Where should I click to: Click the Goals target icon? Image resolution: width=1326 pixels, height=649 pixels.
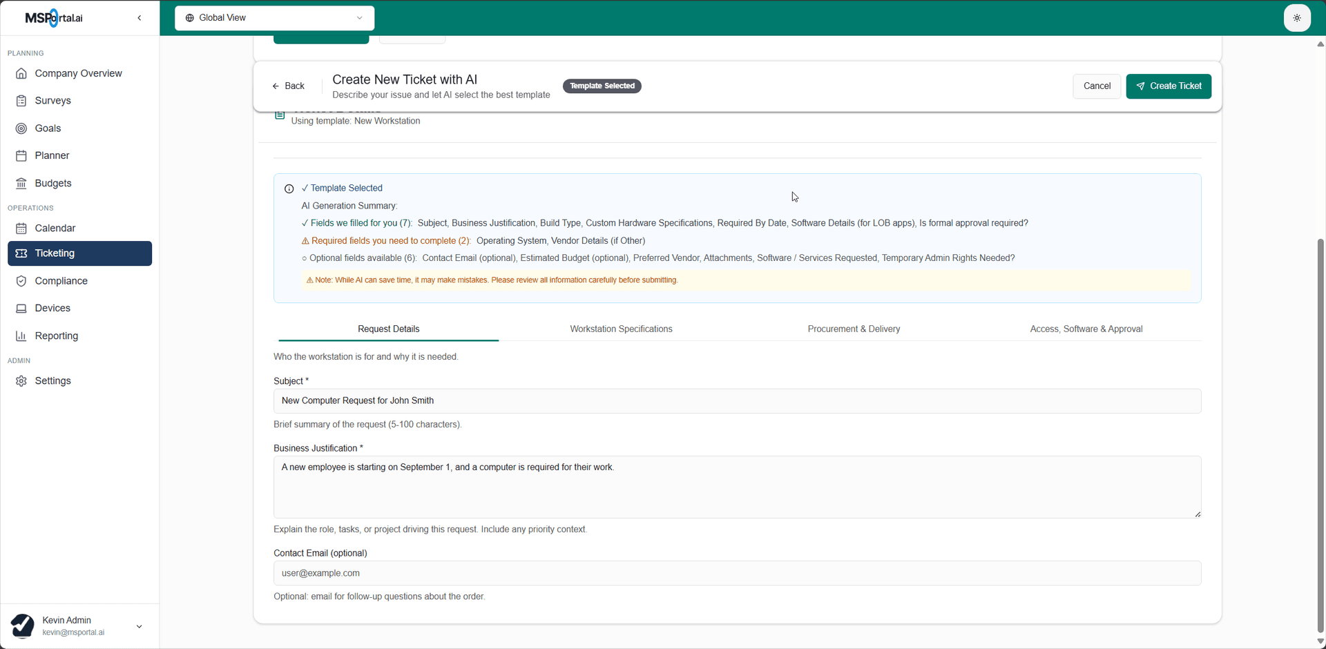pyautogui.click(x=21, y=128)
